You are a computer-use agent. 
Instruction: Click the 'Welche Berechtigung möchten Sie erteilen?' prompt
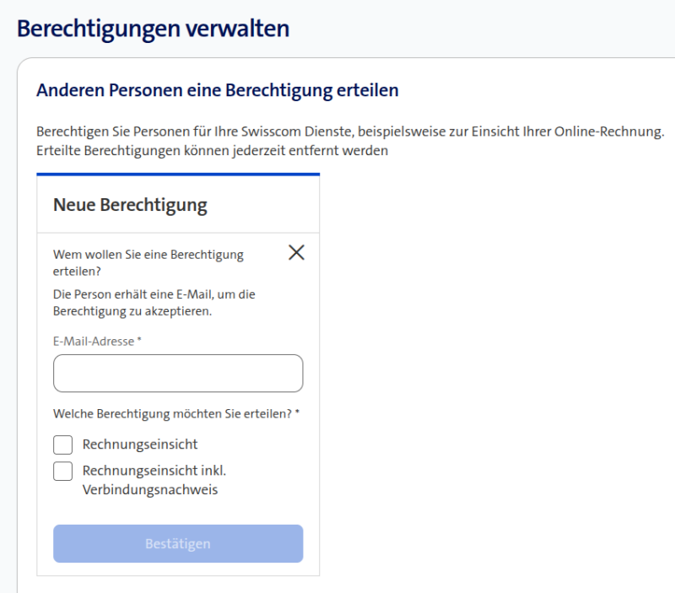click(x=172, y=414)
